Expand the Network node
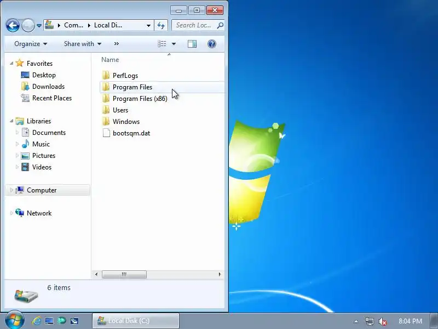This screenshot has width=438, height=329. point(11,213)
